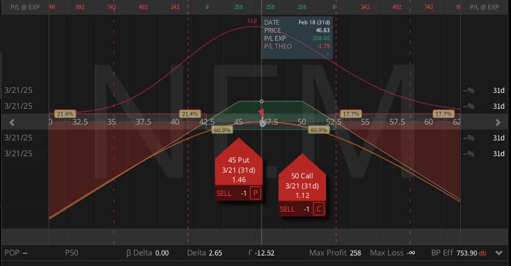This screenshot has height=266, width=511.
Task: Click the 60 price axis label
Action: 429,122
